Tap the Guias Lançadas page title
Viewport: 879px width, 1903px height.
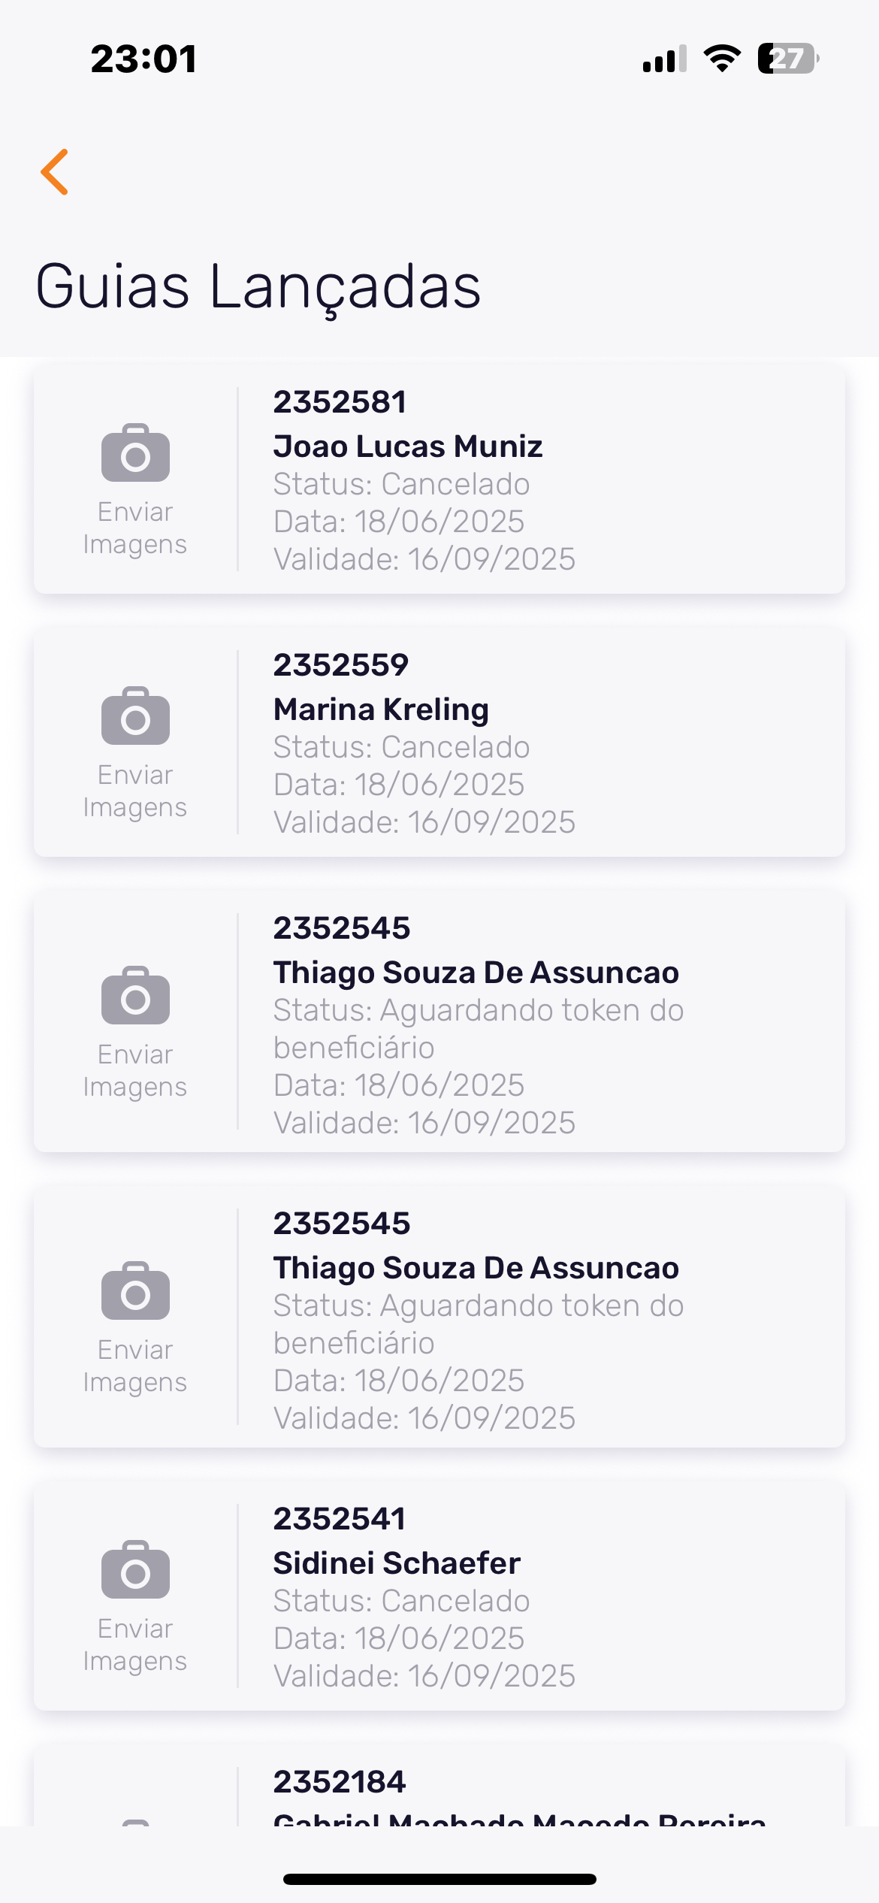coord(258,286)
